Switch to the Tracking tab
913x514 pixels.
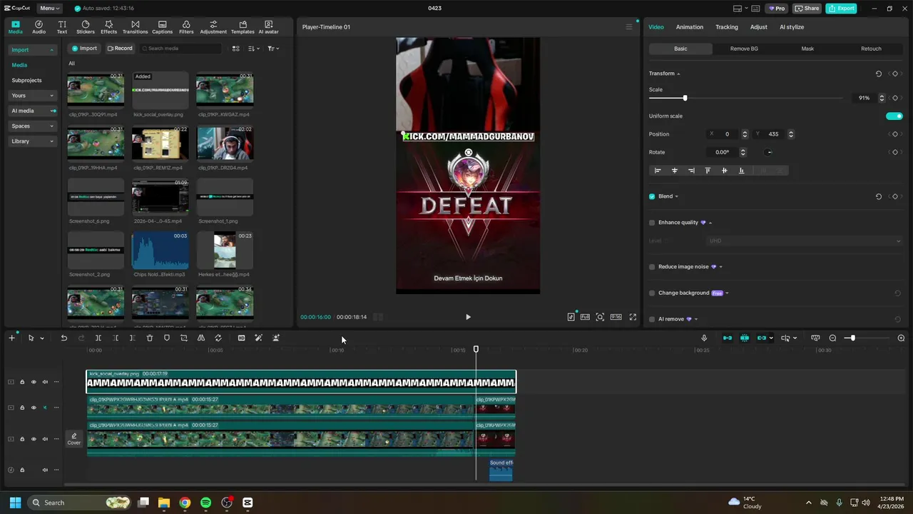pos(727,27)
